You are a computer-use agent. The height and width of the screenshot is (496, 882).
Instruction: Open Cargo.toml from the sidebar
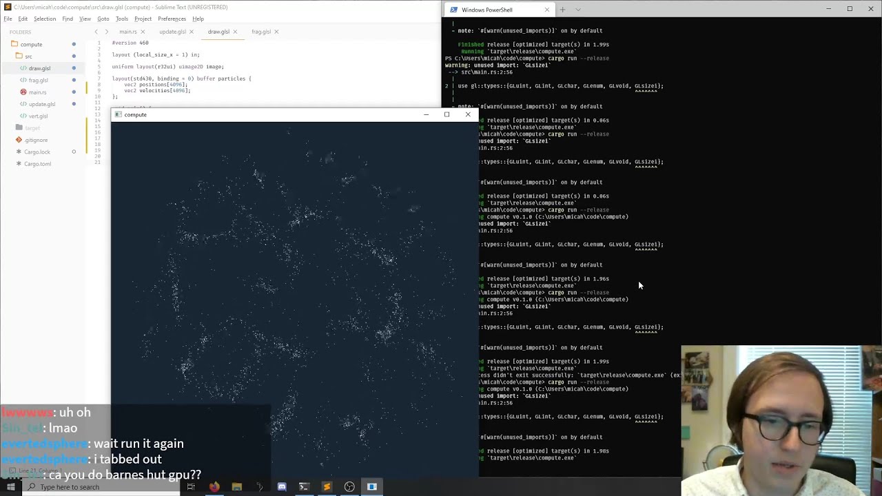(x=38, y=164)
